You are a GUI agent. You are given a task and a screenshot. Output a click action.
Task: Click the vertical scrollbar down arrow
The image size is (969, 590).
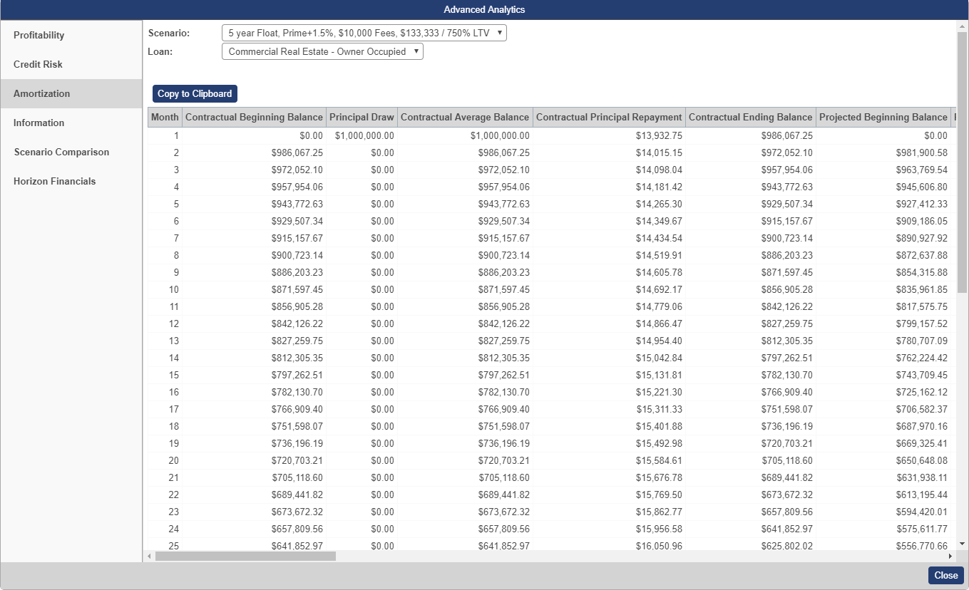[963, 543]
